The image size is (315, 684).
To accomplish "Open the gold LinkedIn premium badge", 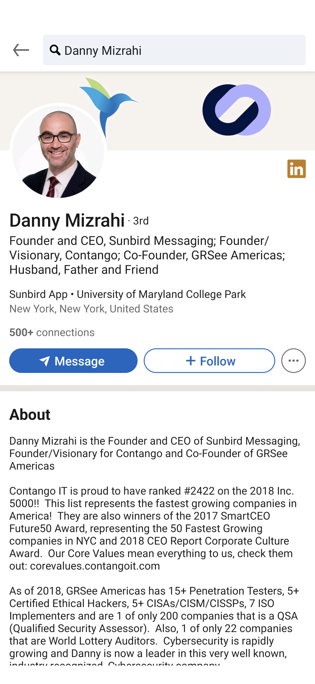I will click(296, 169).
